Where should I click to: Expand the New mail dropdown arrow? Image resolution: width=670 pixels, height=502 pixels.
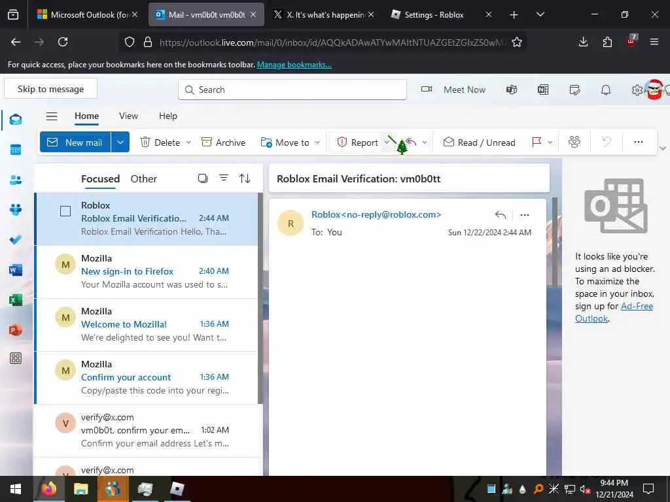pyautogui.click(x=120, y=142)
